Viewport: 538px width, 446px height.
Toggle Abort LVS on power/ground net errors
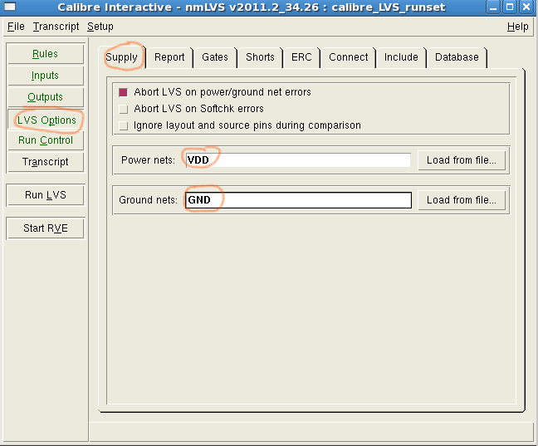pyautogui.click(x=123, y=92)
